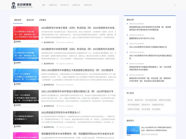Open sidebar post 西安建筑科技大学华清学院专升本学费
The image size is (186, 139).
click(x=150, y=28)
